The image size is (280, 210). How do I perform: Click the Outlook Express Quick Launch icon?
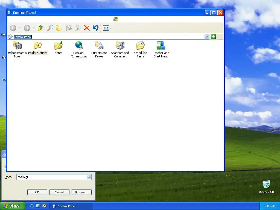pos(38,206)
